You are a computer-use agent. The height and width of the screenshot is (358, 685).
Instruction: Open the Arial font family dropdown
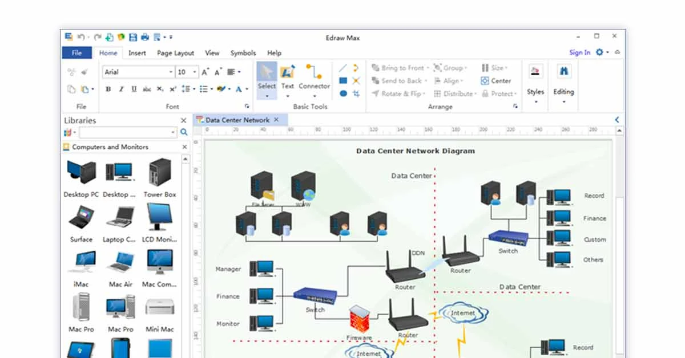point(170,71)
